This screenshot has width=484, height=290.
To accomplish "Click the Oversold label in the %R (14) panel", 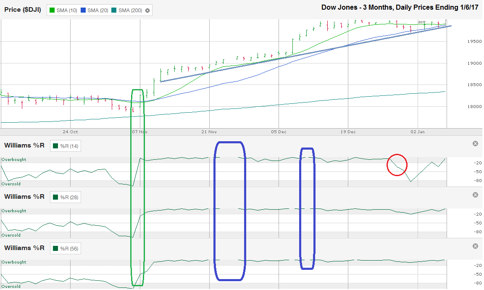I will coord(11,184).
